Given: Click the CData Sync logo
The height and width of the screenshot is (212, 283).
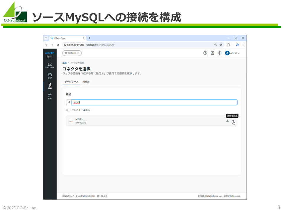Looking at the screenshot, I should pyautogui.click(x=50, y=55).
